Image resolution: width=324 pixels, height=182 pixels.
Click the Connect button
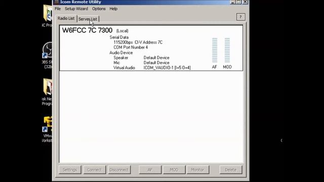(94, 170)
